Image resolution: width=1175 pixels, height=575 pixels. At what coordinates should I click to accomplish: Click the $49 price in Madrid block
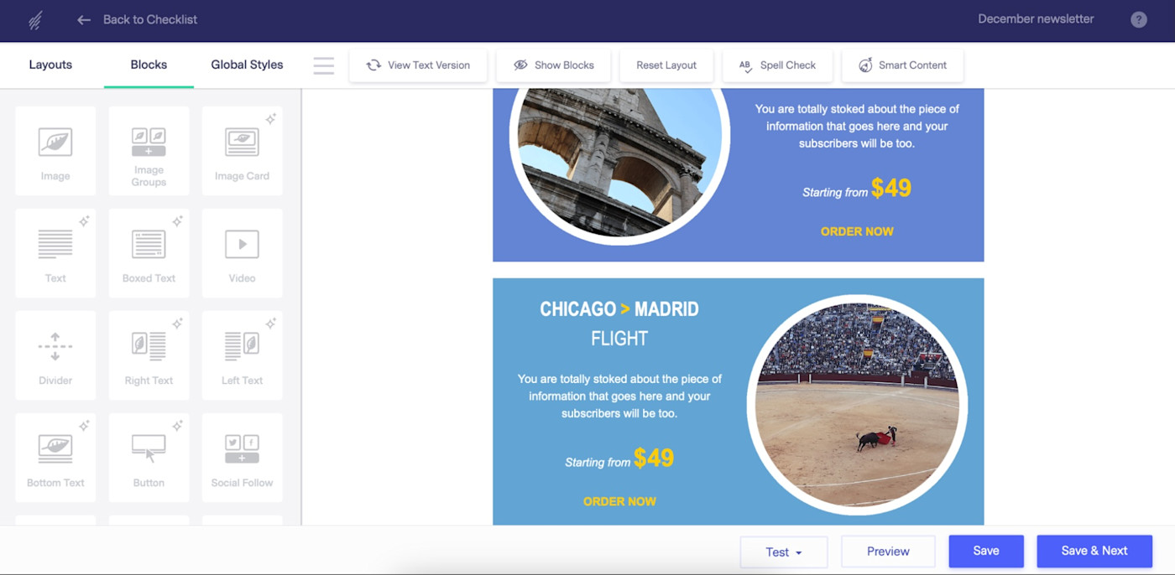pos(654,458)
